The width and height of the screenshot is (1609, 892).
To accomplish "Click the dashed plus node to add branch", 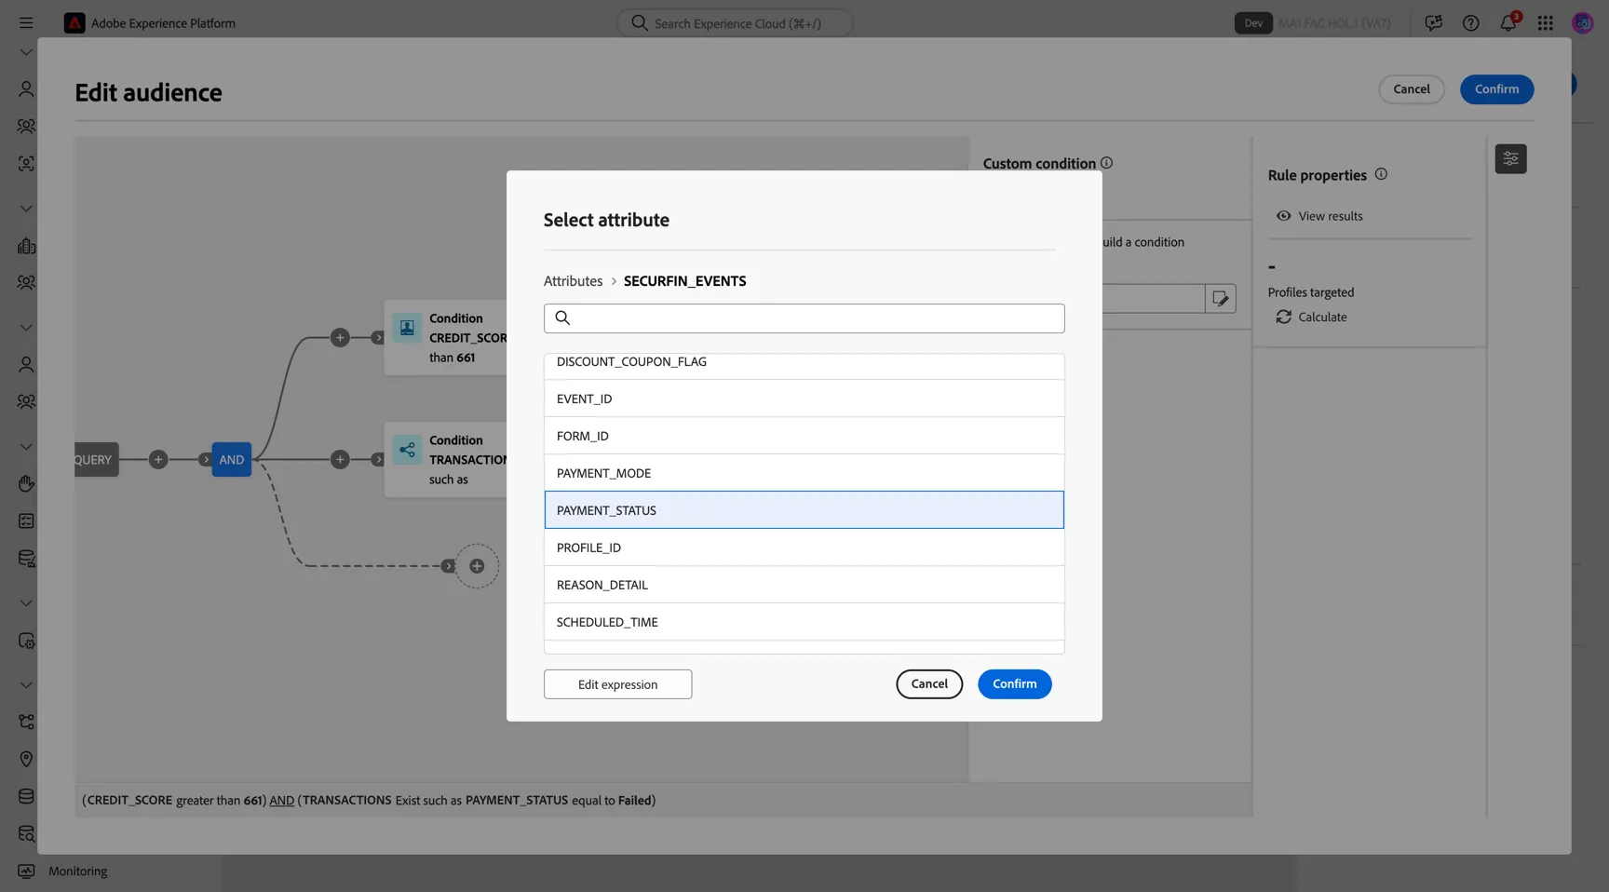I will (x=477, y=566).
